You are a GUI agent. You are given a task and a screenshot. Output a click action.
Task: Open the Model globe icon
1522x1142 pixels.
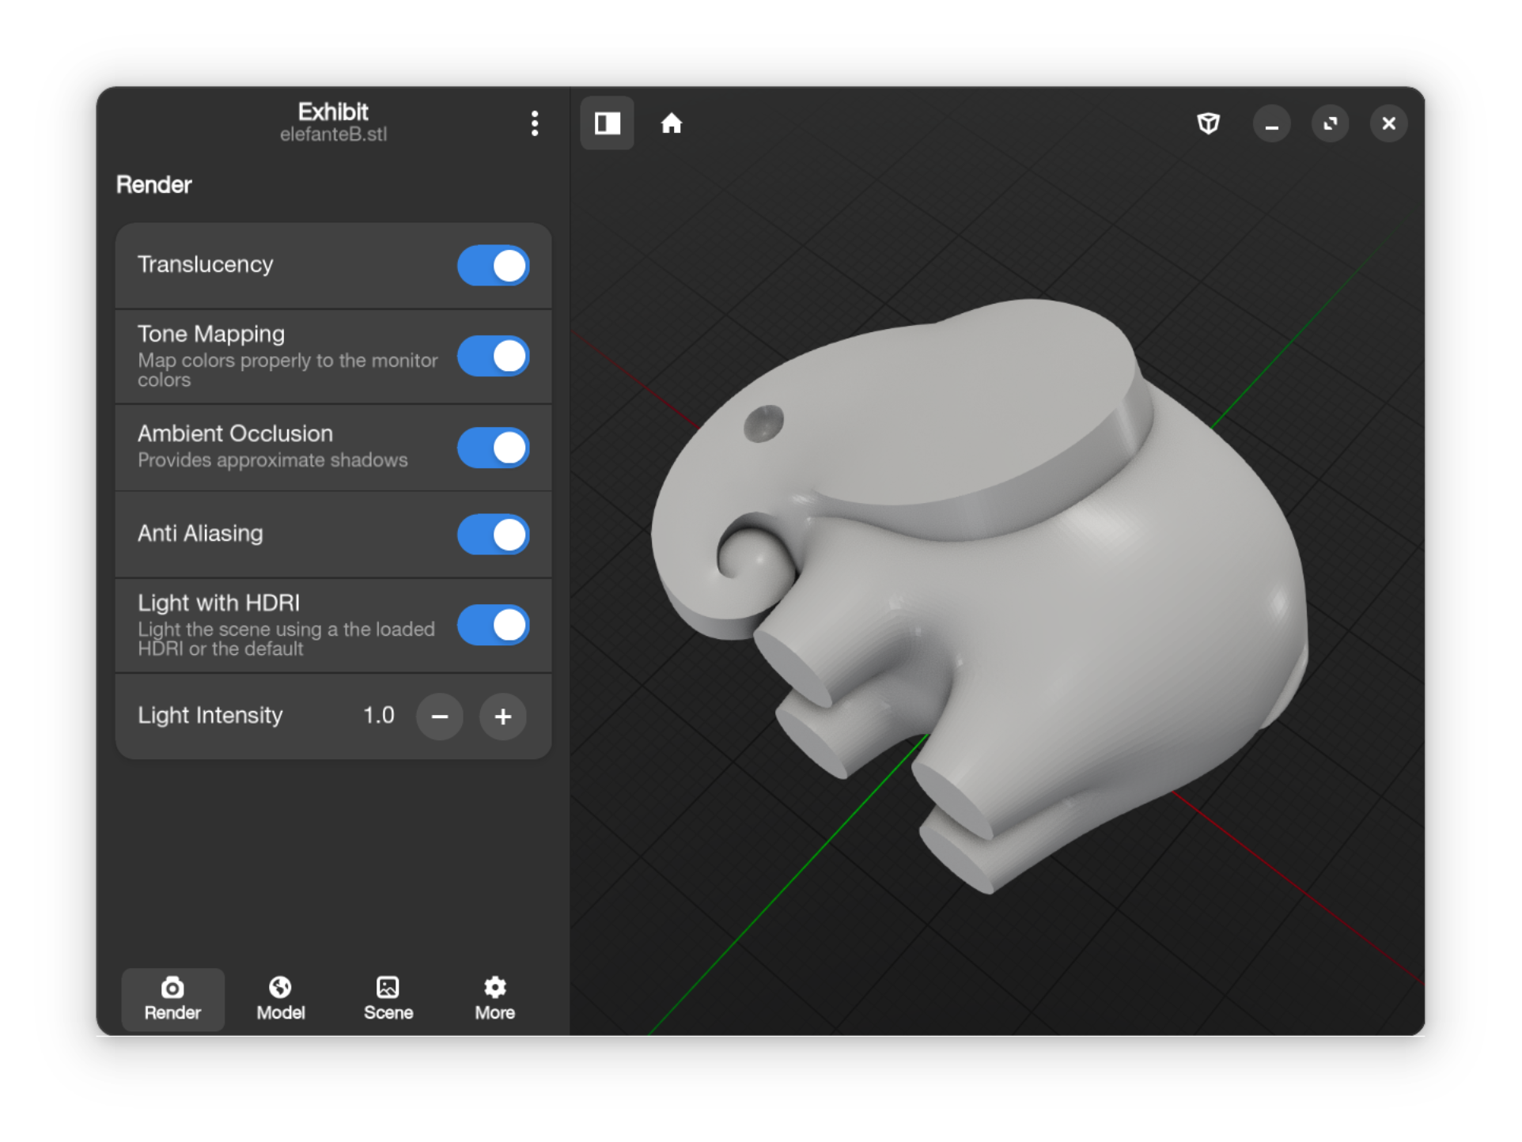click(280, 987)
